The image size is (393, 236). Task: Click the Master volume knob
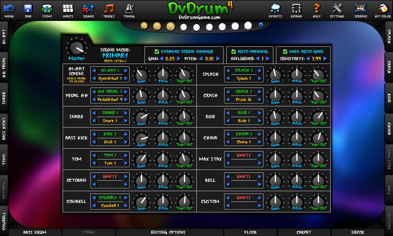click(x=76, y=48)
